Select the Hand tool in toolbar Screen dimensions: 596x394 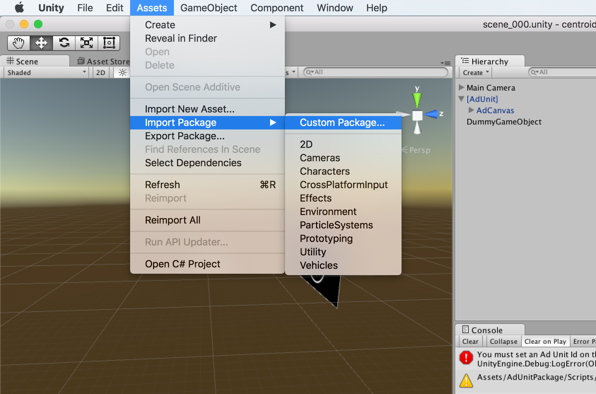point(19,43)
